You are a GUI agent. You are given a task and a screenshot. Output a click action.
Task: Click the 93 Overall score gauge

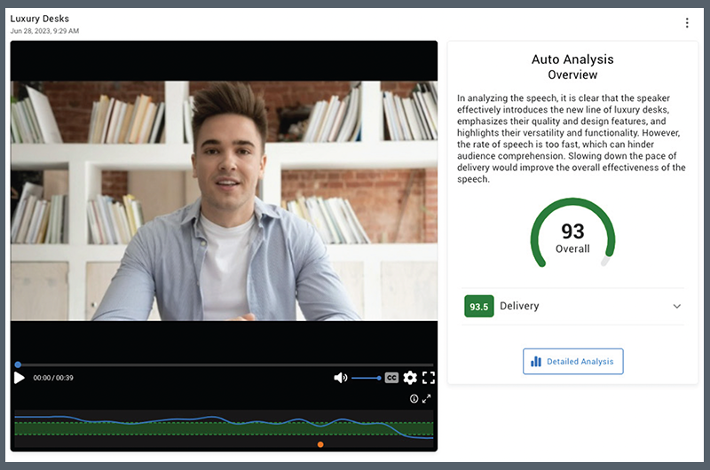(572, 233)
